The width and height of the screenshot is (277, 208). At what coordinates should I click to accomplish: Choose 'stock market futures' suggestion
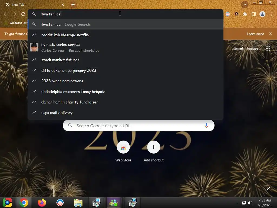click(126, 60)
